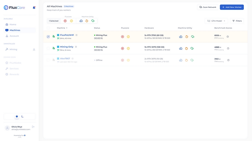252x141 pixels.
Task: Open the GPU Model dropdown
Action: (216, 21)
